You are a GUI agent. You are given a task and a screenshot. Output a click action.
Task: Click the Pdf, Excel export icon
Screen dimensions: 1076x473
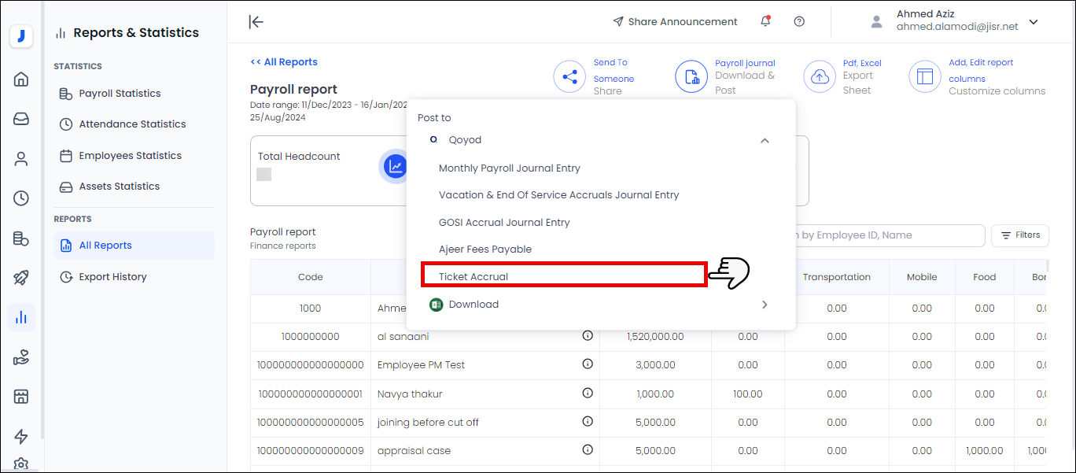click(819, 77)
